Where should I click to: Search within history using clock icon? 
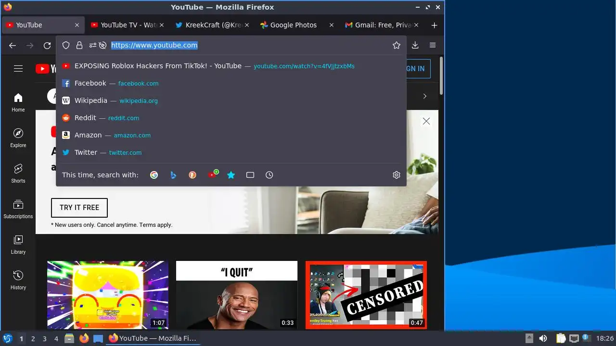[x=269, y=175]
